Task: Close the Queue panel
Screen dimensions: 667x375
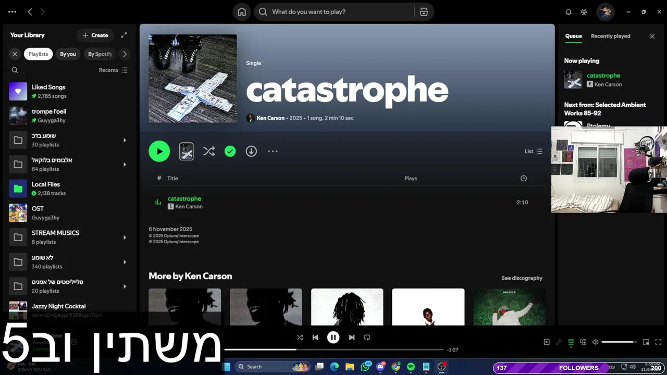Action: click(652, 36)
